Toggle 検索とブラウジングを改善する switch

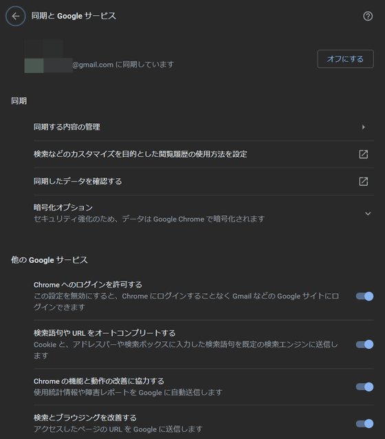pos(364,424)
